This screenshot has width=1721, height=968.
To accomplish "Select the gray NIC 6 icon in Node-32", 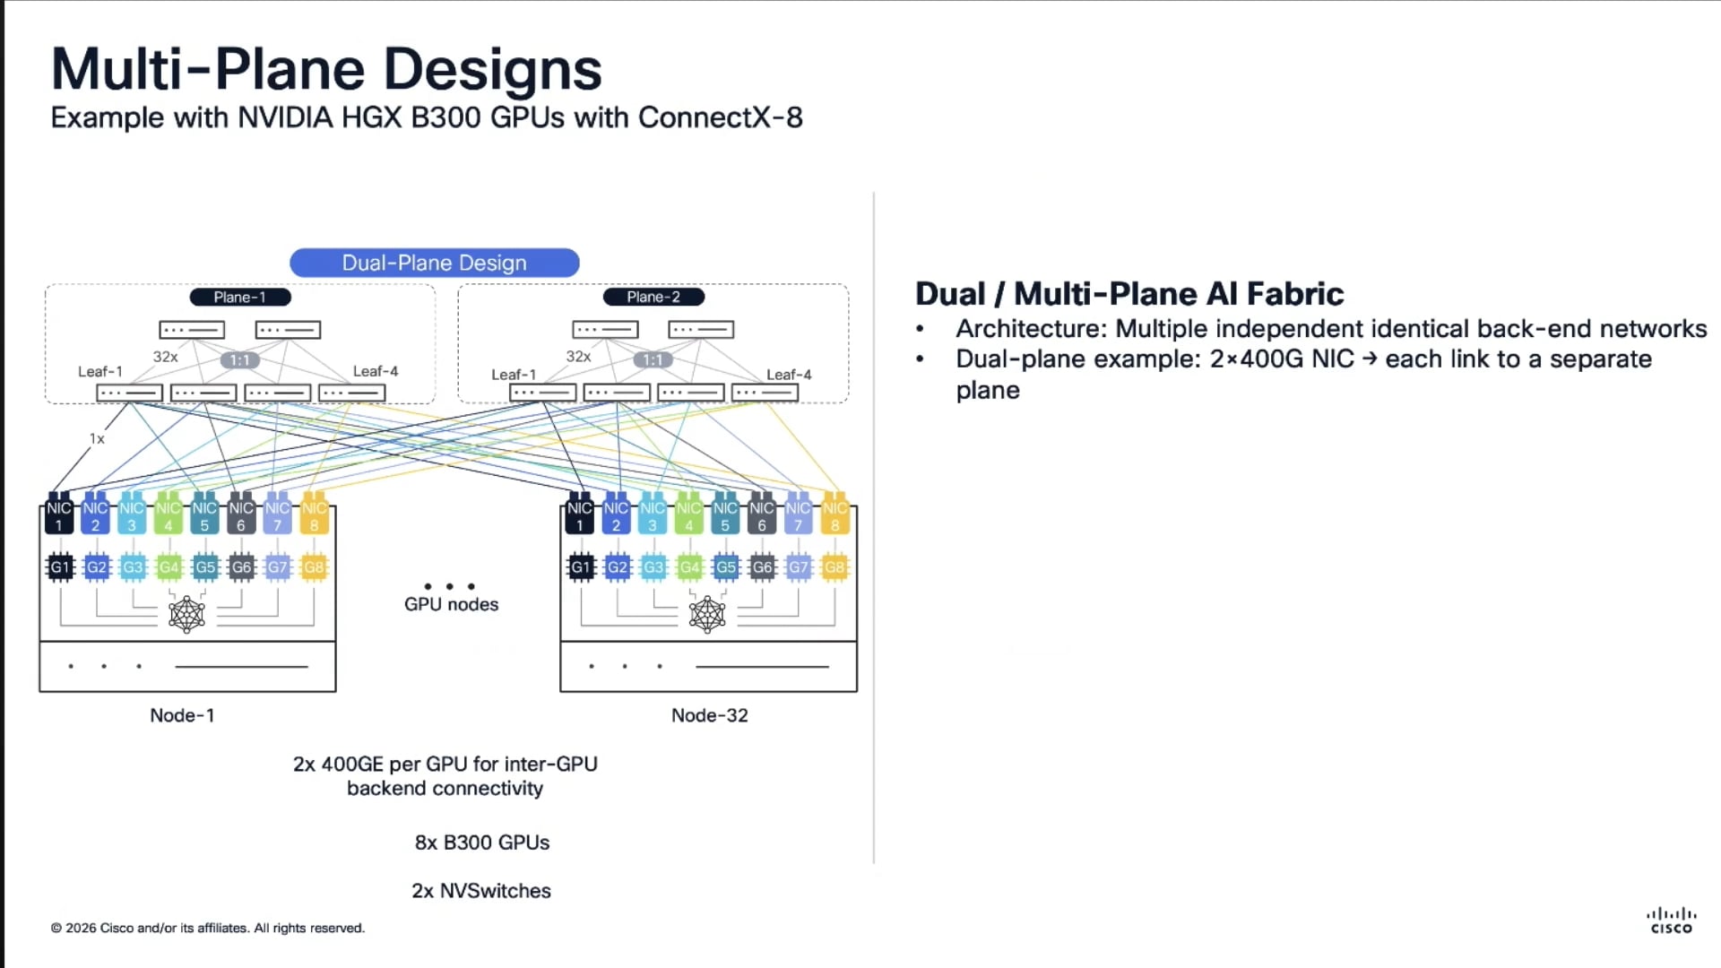I will coord(762,514).
